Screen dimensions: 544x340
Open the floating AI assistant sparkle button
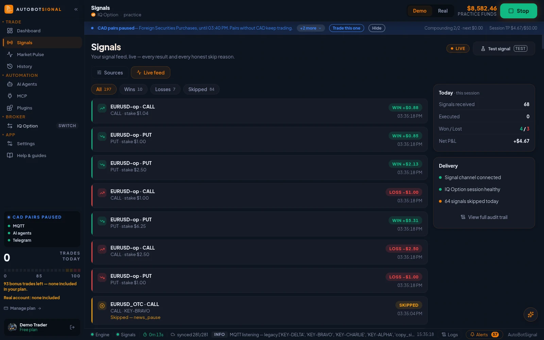[x=530, y=314]
